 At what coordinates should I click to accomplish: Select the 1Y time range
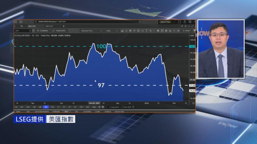click(x=58, y=107)
